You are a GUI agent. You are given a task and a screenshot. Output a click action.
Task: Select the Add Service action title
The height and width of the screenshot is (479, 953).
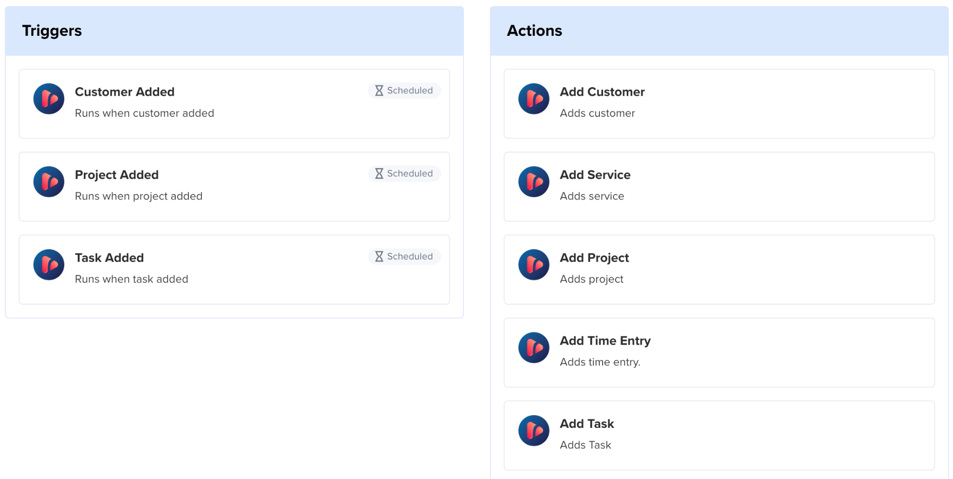[x=595, y=175]
